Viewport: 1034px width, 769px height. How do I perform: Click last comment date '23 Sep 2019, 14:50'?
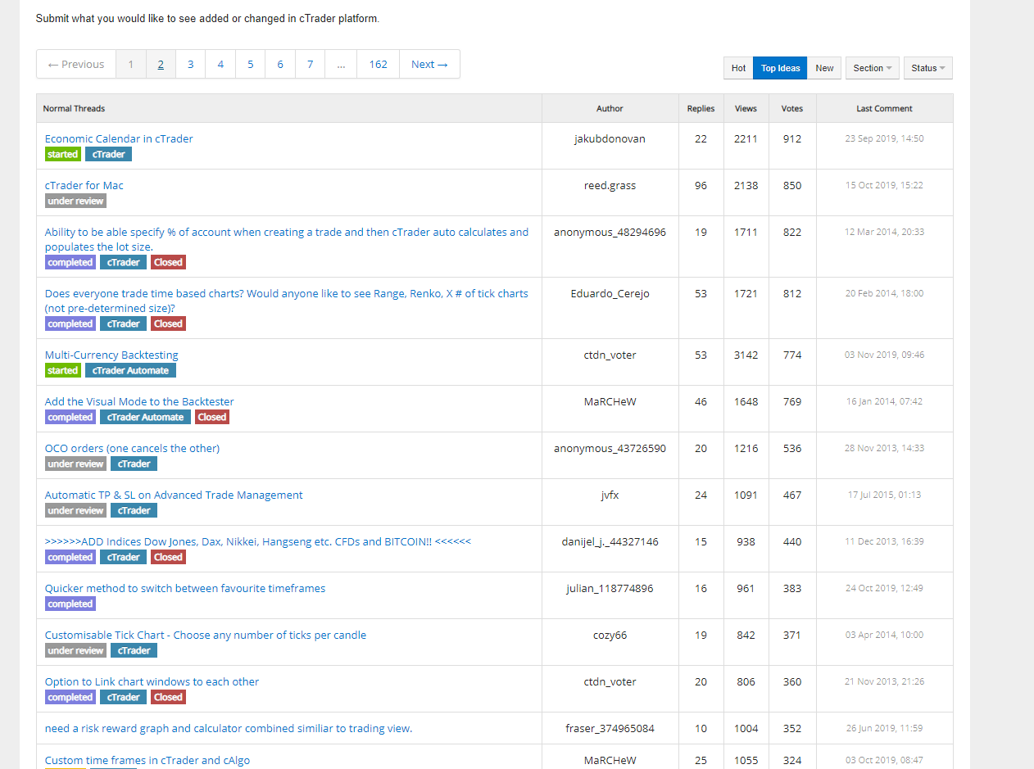pyautogui.click(x=884, y=138)
